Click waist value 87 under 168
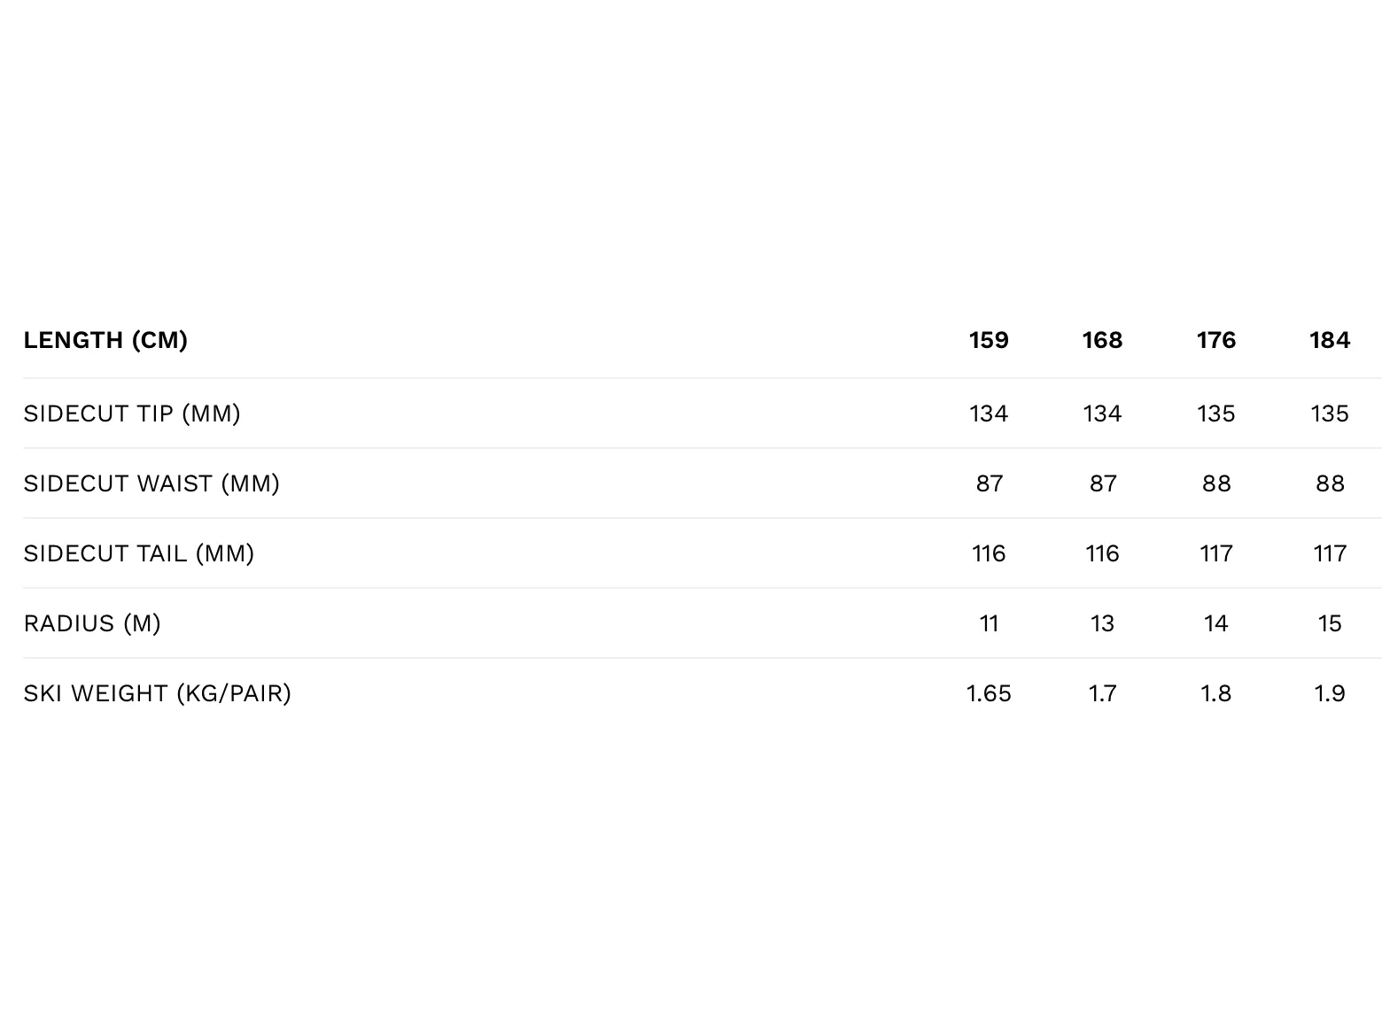This screenshot has width=1382, height=1036. [x=1102, y=483]
